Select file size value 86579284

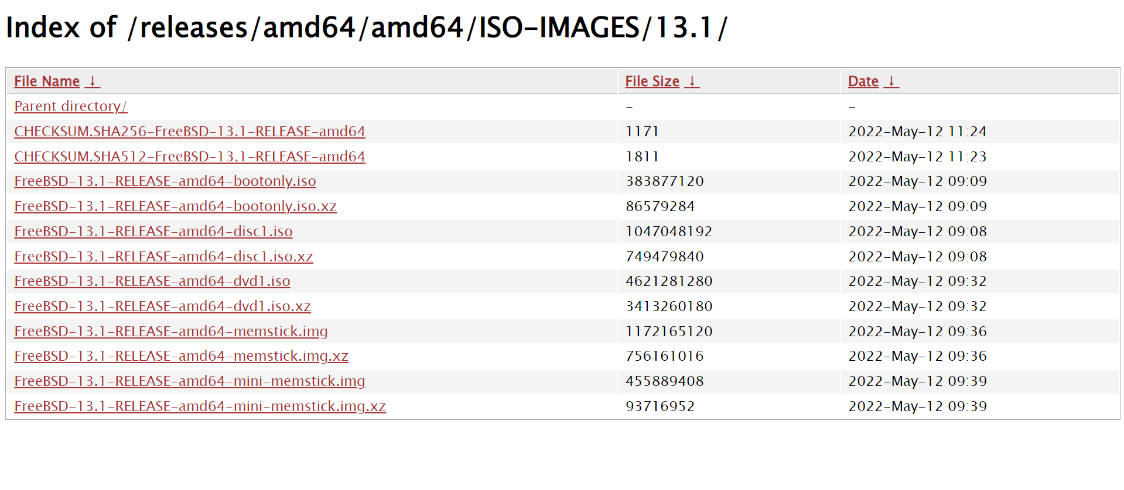tap(660, 206)
